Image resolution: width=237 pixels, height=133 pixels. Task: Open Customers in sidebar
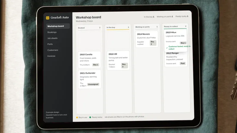[x=53, y=50]
